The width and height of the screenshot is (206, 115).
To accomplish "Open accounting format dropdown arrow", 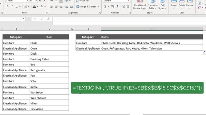I will point(108,6).
